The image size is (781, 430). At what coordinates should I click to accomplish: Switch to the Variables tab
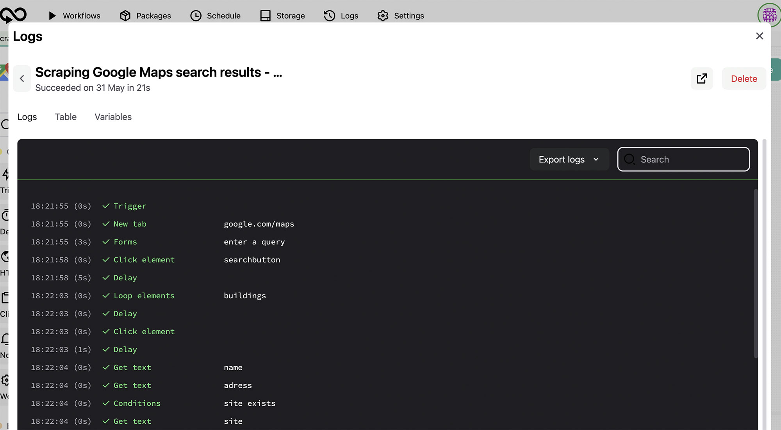(113, 117)
